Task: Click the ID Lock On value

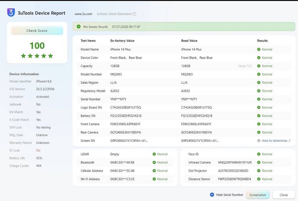Action: pyautogui.click(x=38, y=150)
